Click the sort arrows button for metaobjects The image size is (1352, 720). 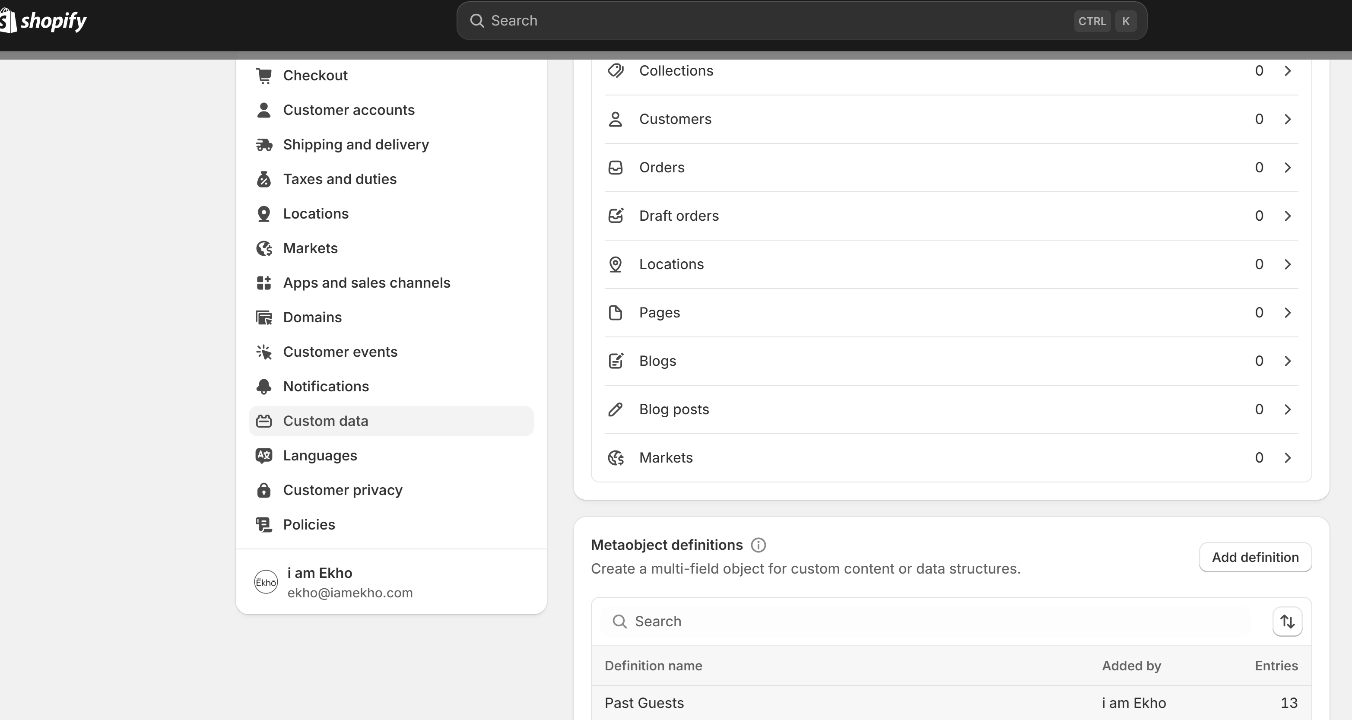click(x=1287, y=622)
